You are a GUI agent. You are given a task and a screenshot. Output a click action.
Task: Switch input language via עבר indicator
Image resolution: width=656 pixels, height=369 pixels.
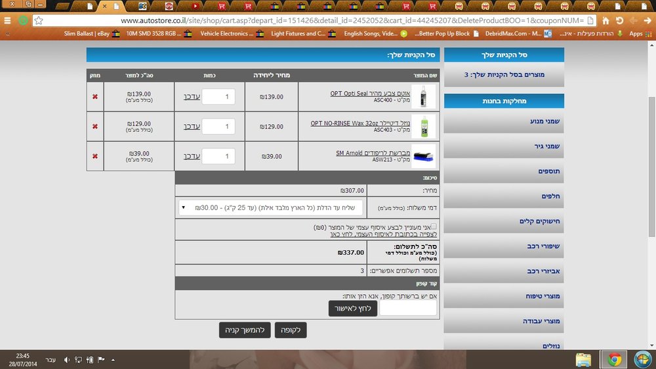pos(51,360)
